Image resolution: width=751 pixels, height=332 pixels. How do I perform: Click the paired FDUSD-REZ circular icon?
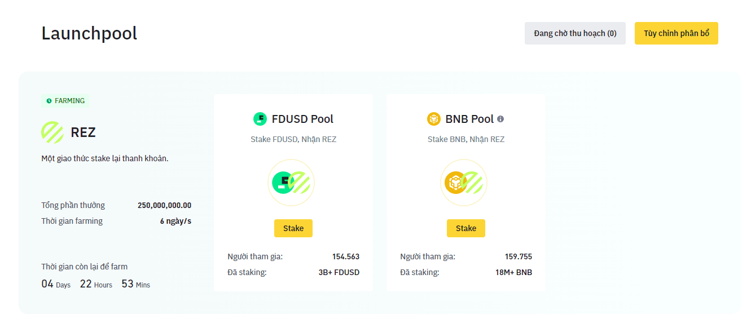coord(291,183)
